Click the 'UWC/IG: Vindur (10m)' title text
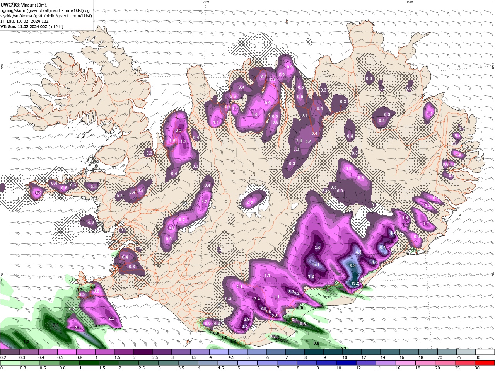495x371 pixels. pos(24,5)
